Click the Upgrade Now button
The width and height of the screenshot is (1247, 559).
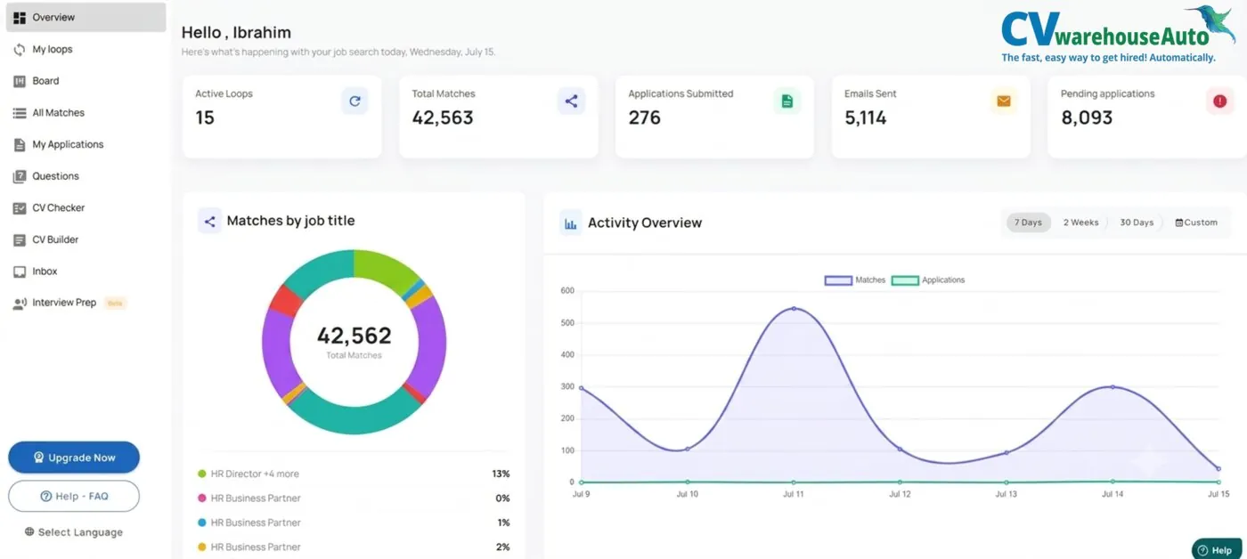pos(74,458)
